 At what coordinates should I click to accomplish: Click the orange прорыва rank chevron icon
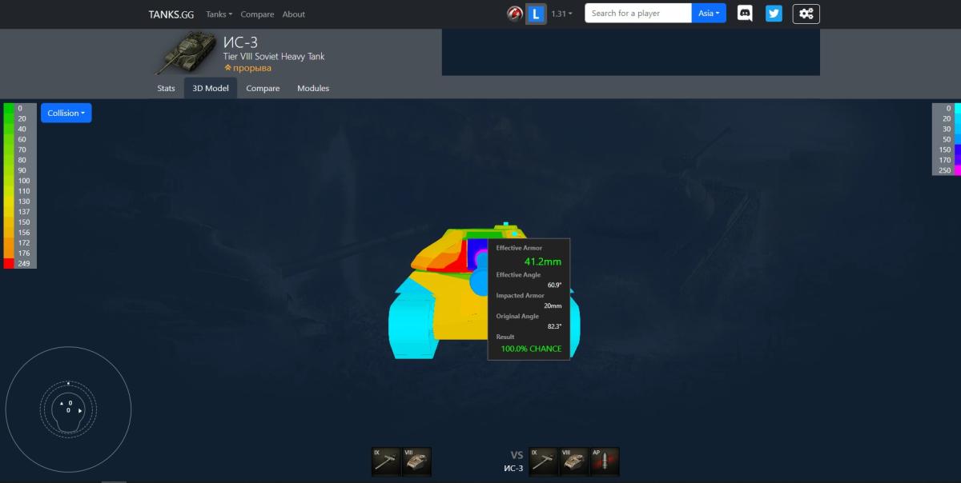227,68
